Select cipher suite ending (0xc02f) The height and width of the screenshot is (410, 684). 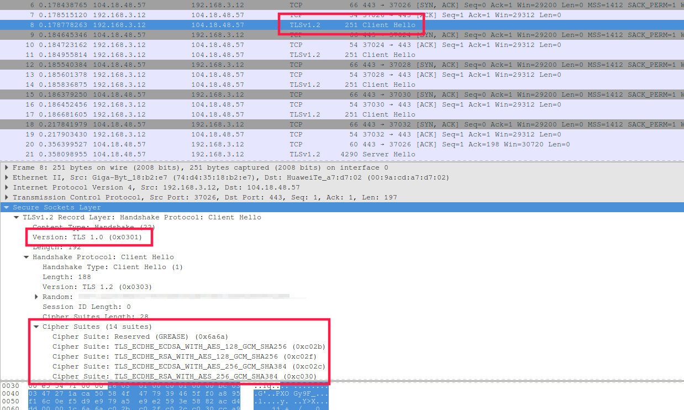pos(185,356)
